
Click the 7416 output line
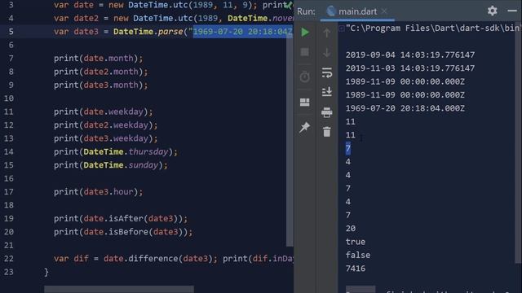(356, 269)
